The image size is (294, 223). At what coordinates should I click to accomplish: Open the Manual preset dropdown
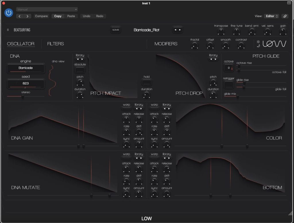coord(47,9)
